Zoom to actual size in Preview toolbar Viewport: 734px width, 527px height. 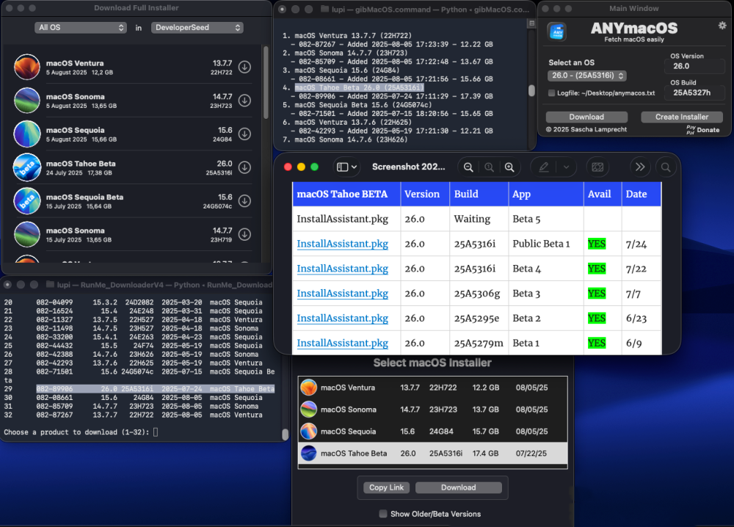pyautogui.click(x=489, y=167)
